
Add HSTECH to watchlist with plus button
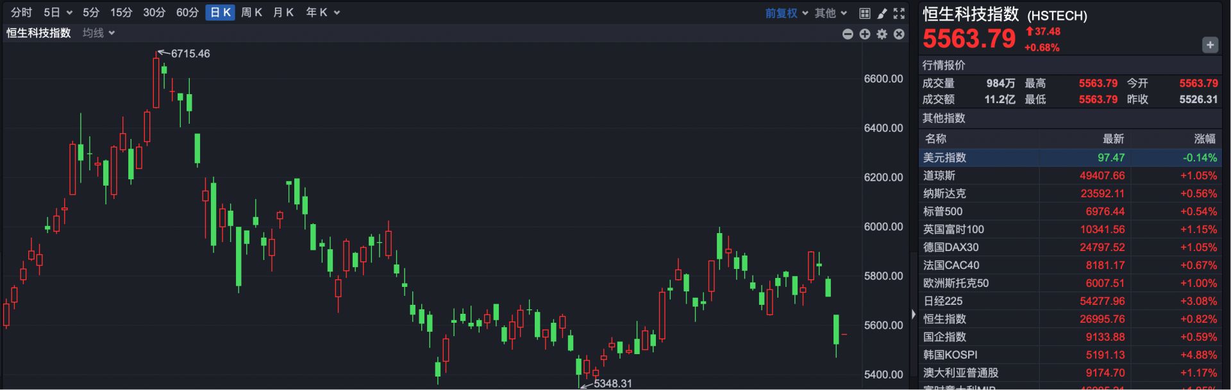click(x=1210, y=45)
